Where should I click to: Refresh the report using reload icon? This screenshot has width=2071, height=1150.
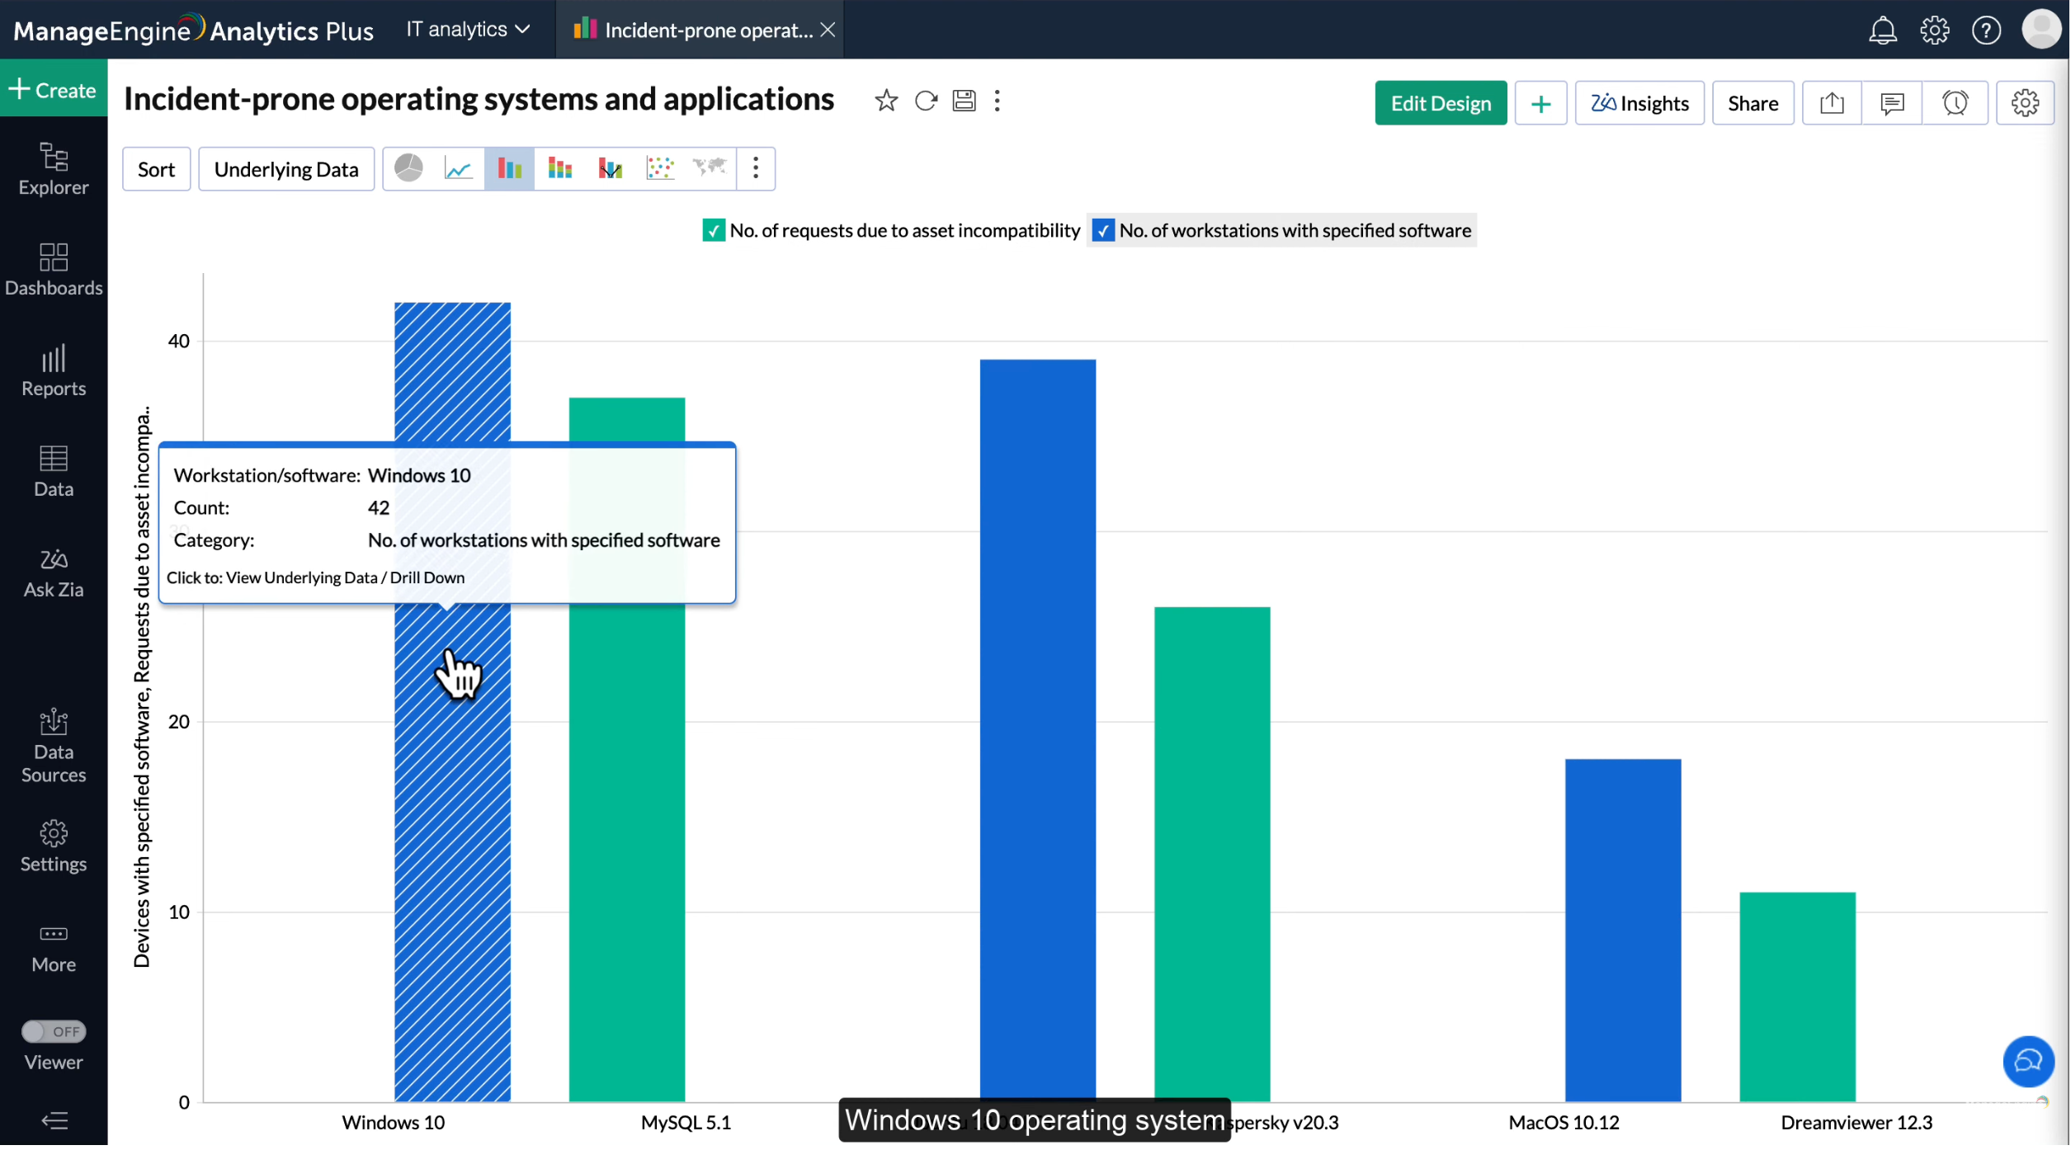927,101
